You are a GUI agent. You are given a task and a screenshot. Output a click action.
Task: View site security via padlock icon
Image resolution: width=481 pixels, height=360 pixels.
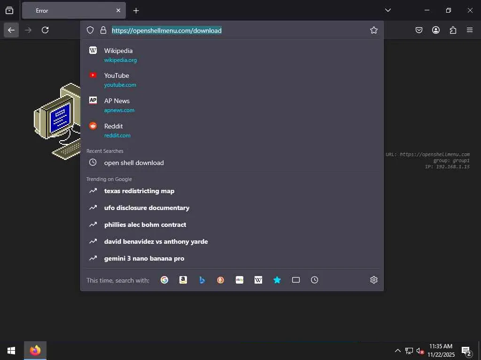103,30
